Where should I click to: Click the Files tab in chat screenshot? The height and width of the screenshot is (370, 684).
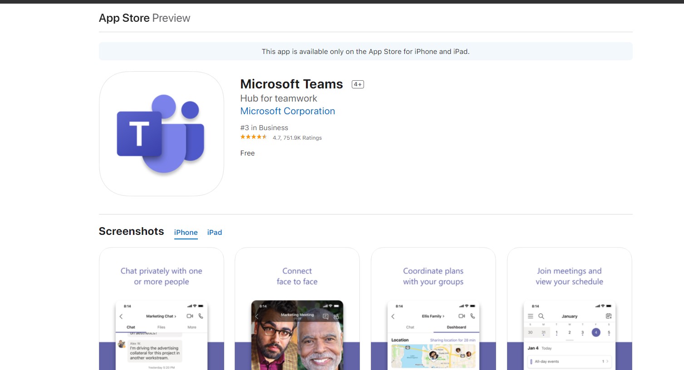[x=161, y=327]
